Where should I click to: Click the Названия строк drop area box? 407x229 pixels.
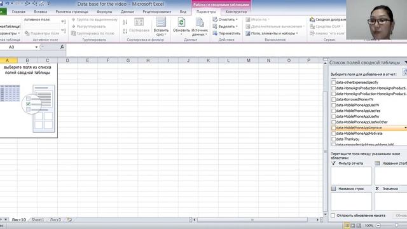[x=351, y=202]
